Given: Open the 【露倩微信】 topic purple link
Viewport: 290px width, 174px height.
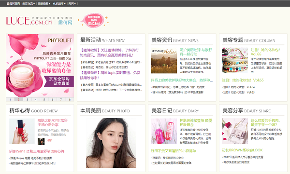Looking at the screenshot, I should point(110,75).
